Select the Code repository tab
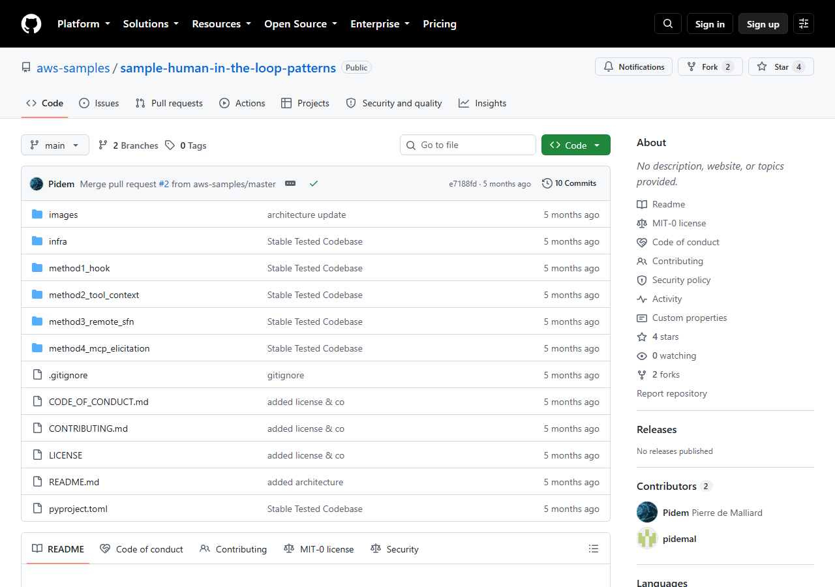Image resolution: width=835 pixels, height=587 pixels. coord(44,103)
